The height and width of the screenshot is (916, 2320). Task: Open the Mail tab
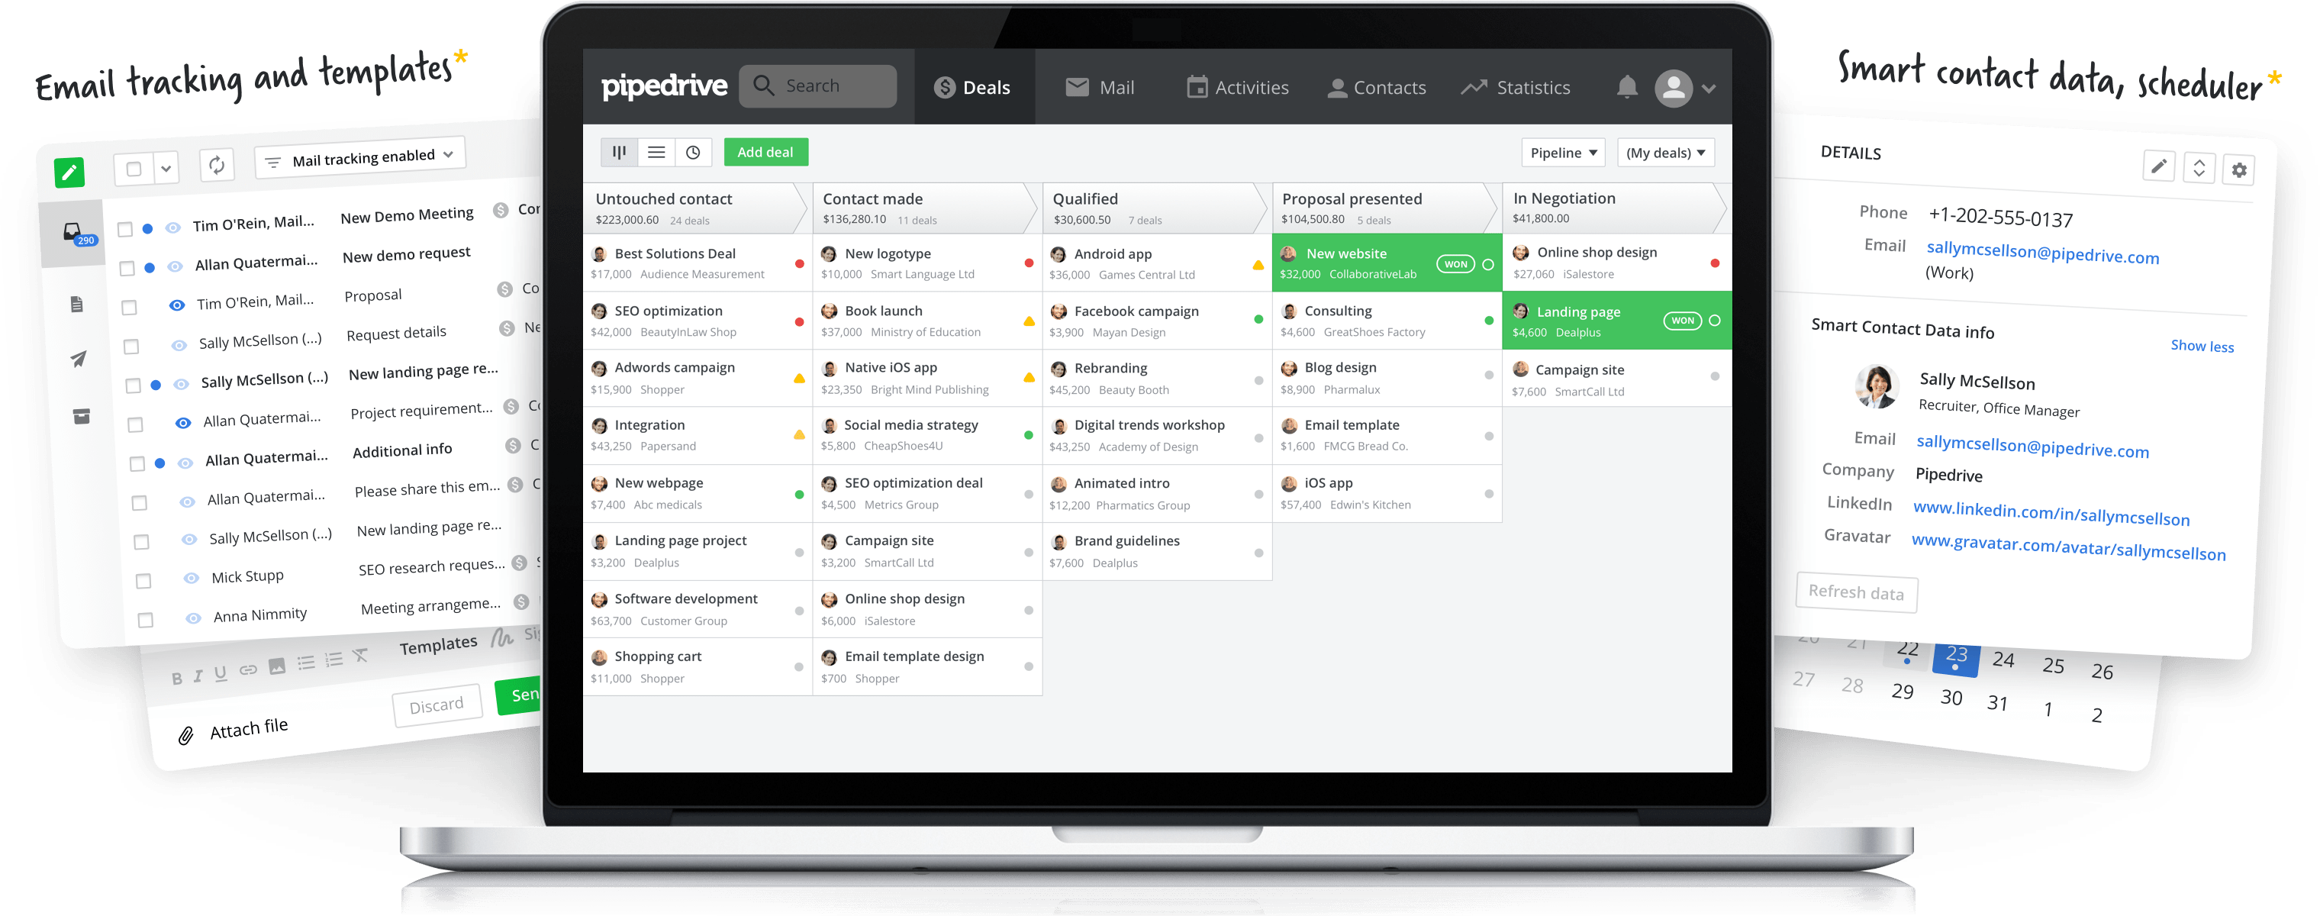coord(1100,86)
